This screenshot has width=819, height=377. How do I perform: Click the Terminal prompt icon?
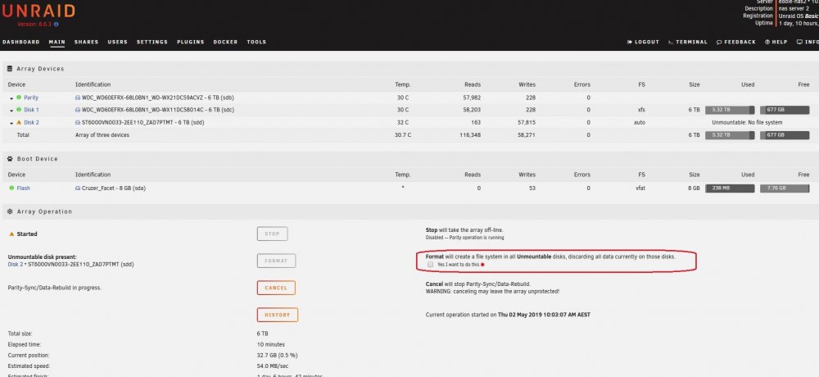[671, 42]
